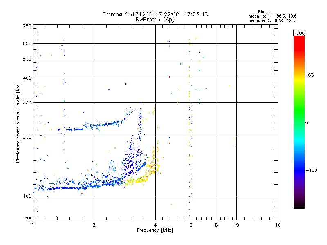Click the x-axis tick label '4'
The image size is (327, 245).
[x=155, y=225]
